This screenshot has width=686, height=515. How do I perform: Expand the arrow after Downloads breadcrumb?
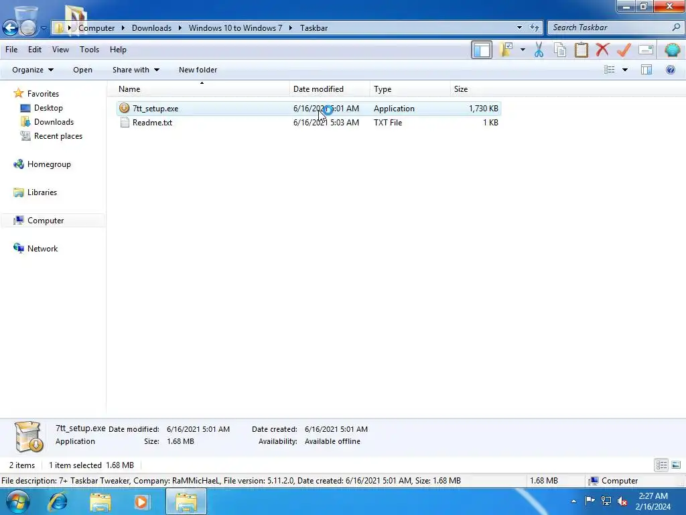[x=180, y=28]
